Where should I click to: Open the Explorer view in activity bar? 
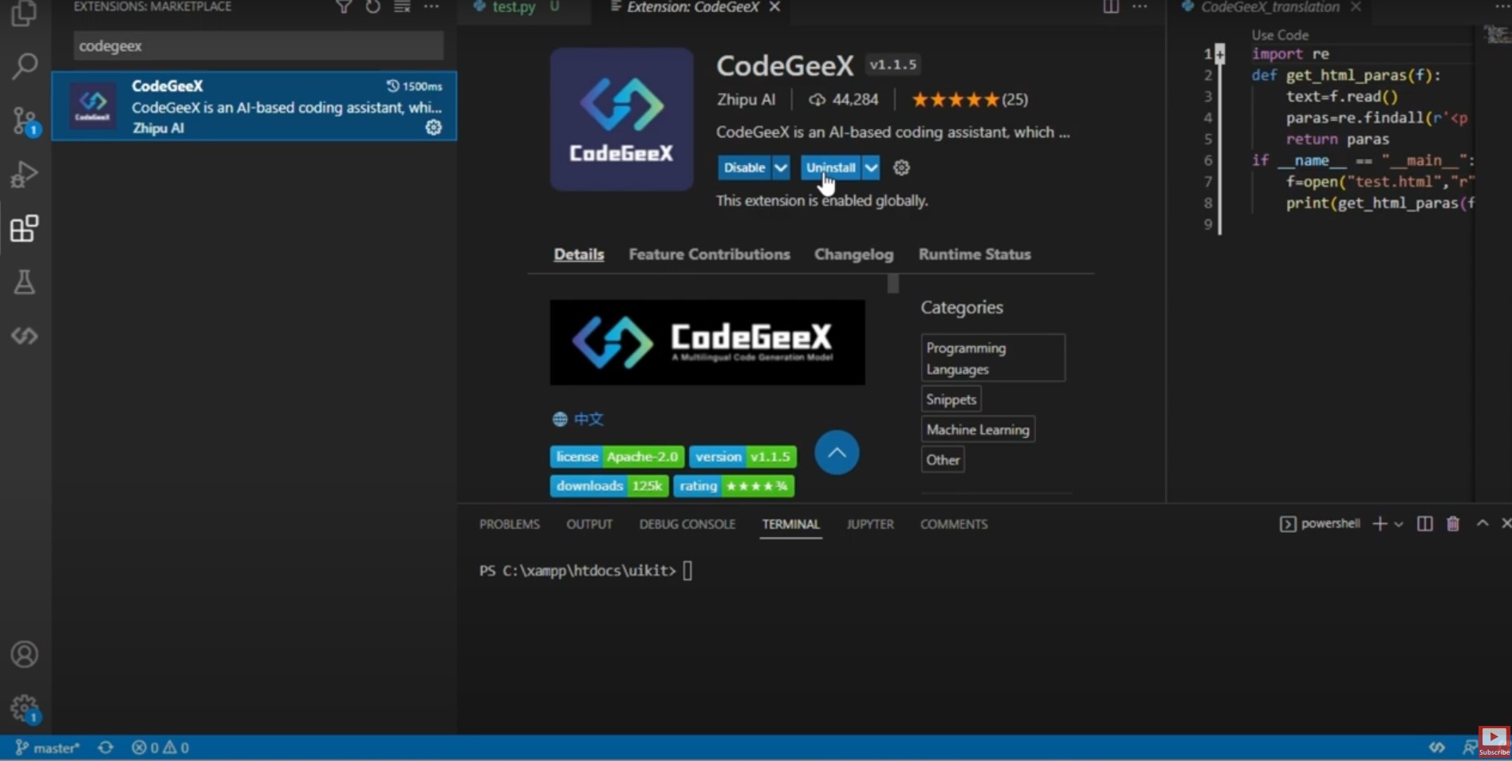pyautogui.click(x=24, y=14)
